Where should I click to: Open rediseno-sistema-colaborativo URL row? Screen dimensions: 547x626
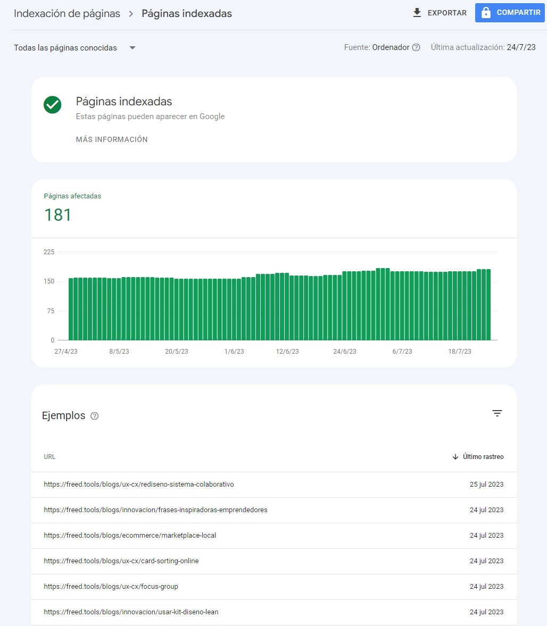pyautogui.click(x=274, y=485)
